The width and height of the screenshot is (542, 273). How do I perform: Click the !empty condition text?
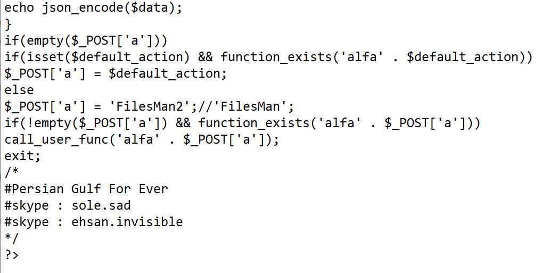(43, 123)
